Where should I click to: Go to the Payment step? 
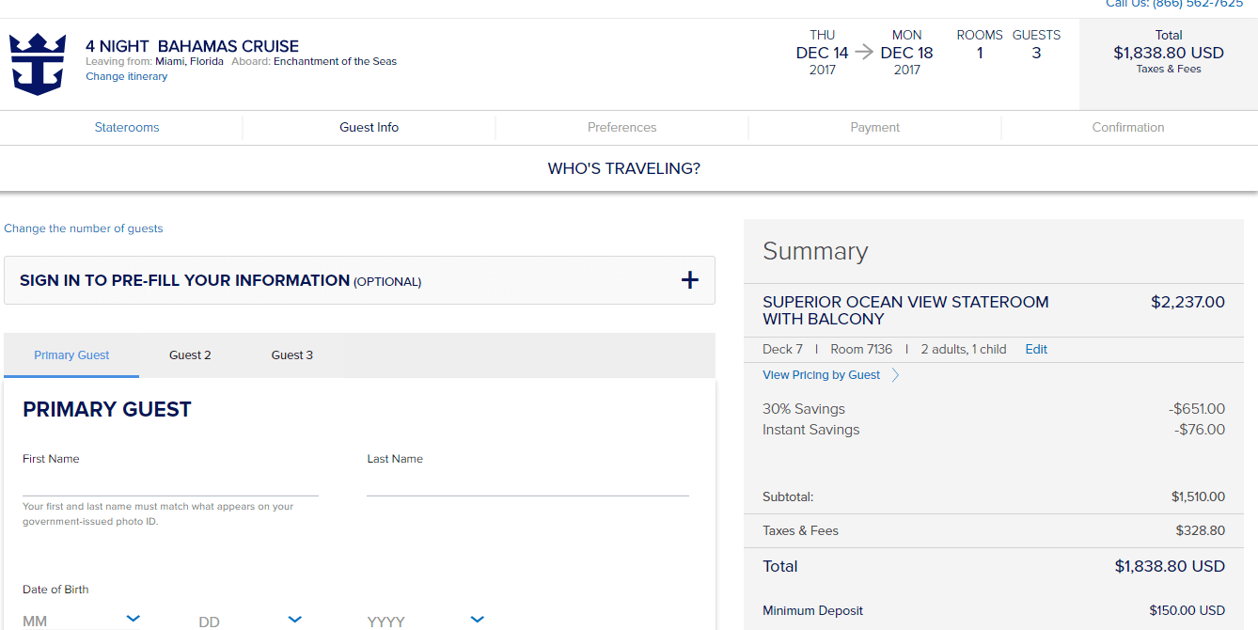tap(874, 128)
